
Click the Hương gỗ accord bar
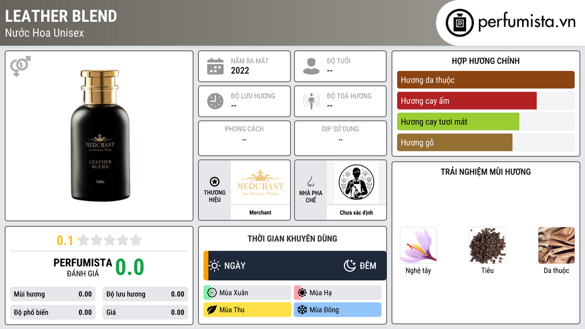tap(486, 142)
